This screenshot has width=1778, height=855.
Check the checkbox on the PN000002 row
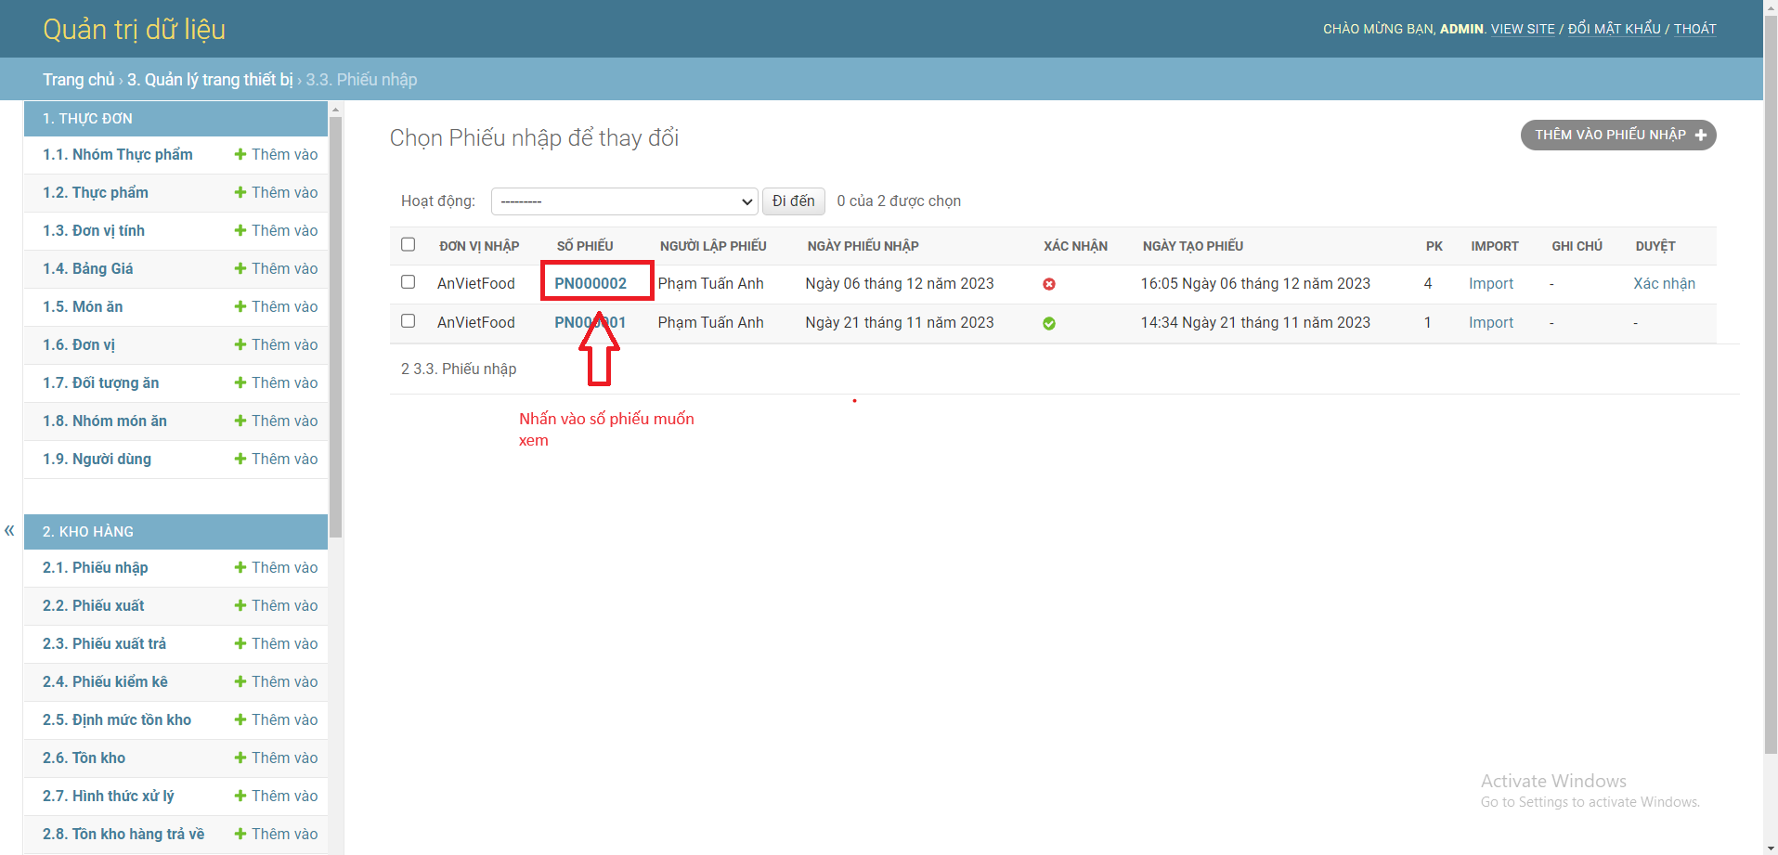coord(409,282)
